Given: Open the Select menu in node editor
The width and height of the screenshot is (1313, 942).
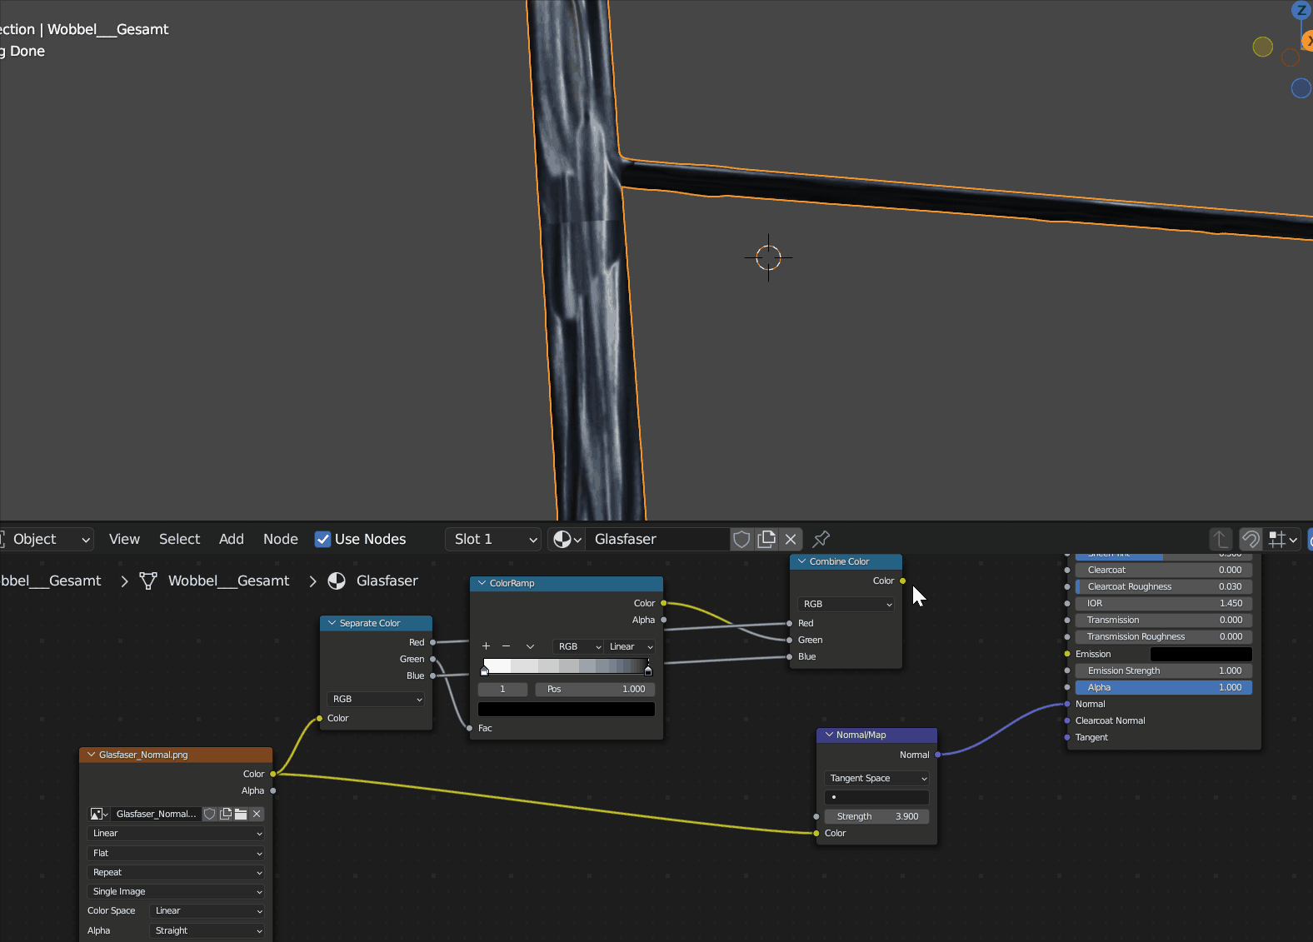Looking at the screenshot, I should pos(179,539).
